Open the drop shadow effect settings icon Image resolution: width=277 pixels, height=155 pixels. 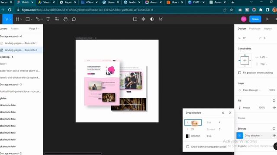pos(239,136)
